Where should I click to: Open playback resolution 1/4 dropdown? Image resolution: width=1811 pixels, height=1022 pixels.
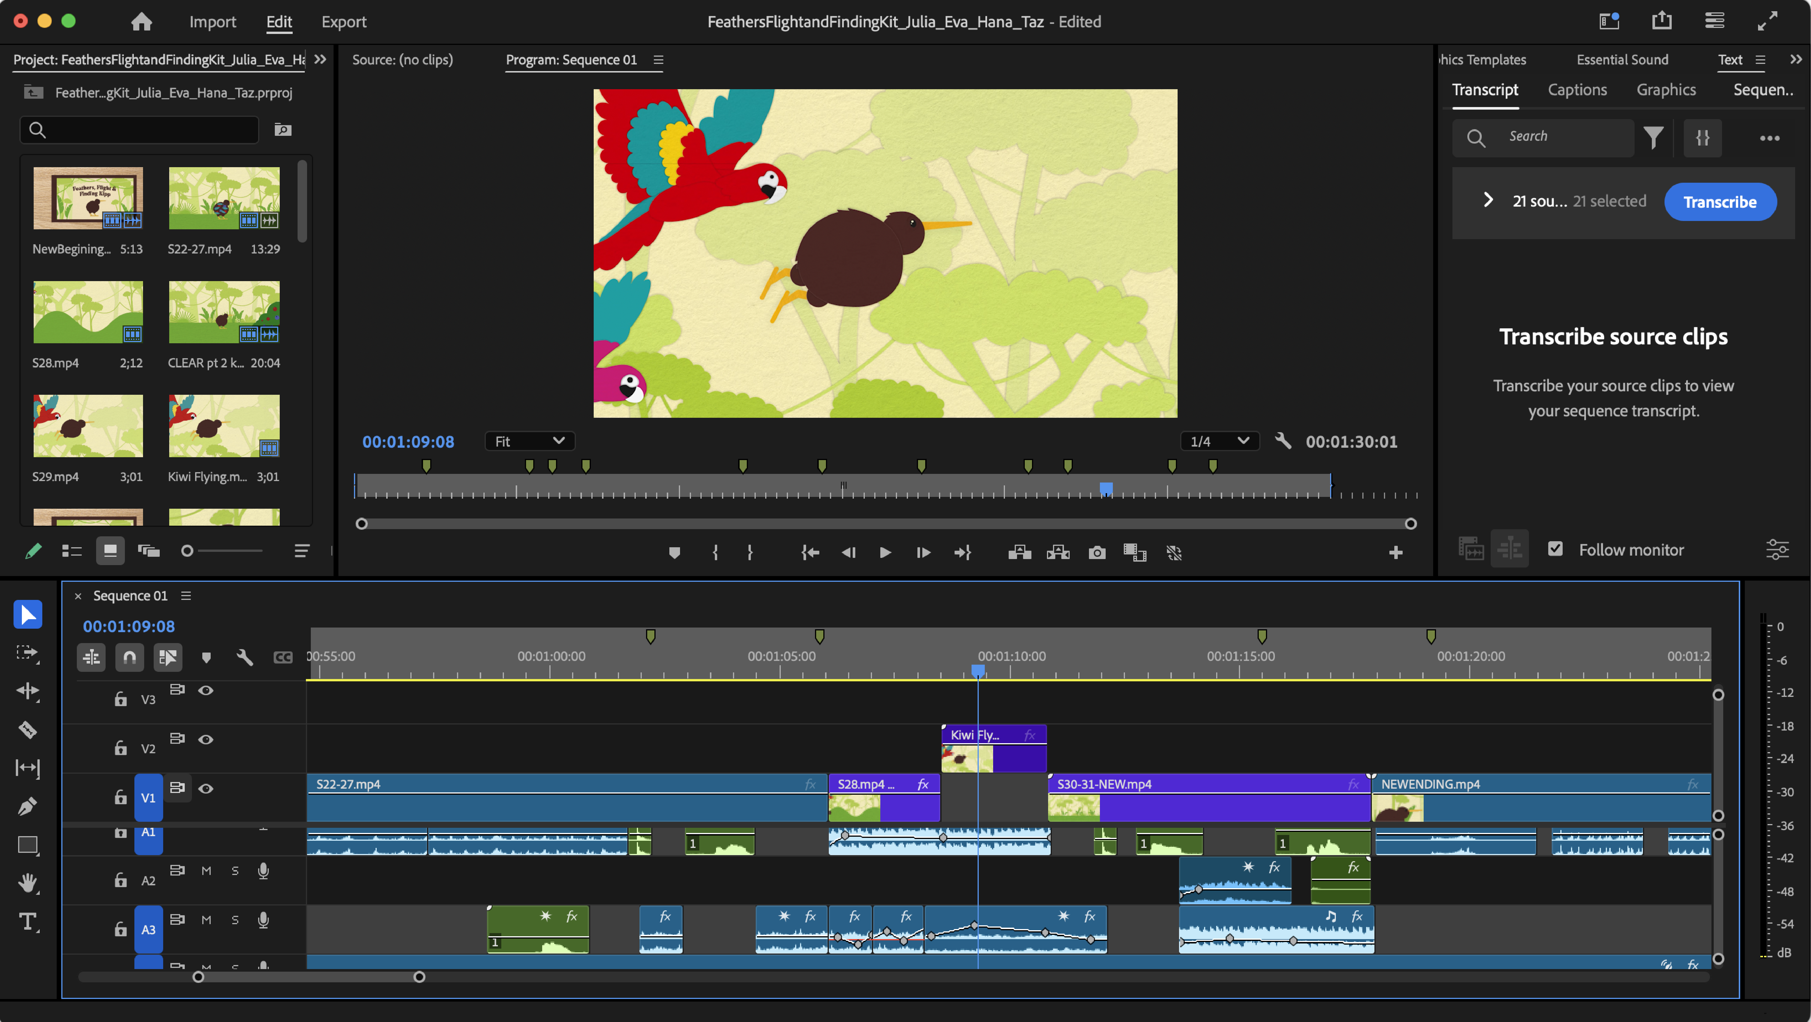tap(1219, 441)
